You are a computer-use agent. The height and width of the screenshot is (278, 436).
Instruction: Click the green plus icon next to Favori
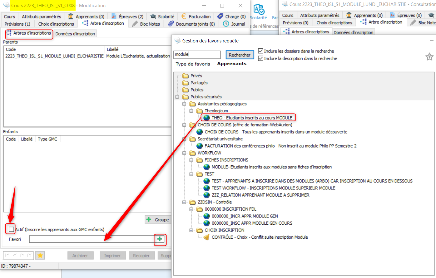160,239
